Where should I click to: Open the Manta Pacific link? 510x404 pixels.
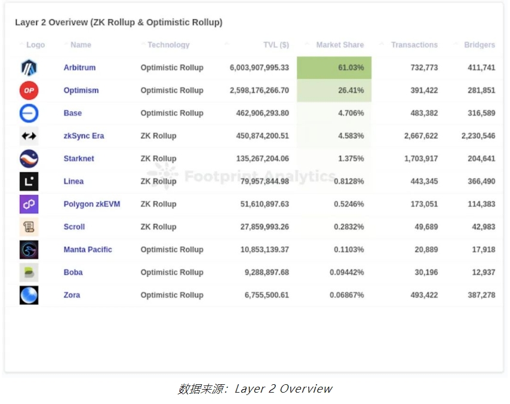click(x=88, y=250)
